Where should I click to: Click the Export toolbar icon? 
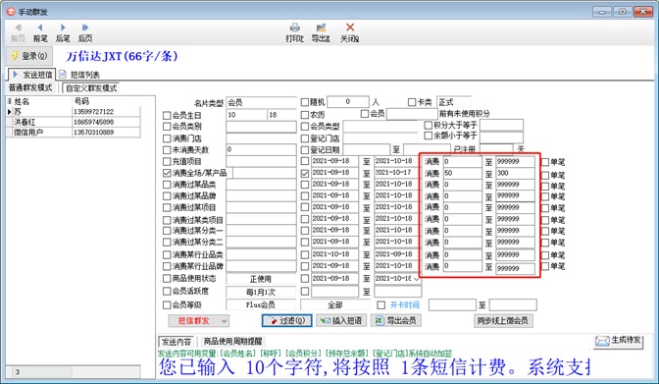pyautogui.click(x=321, y=27)
